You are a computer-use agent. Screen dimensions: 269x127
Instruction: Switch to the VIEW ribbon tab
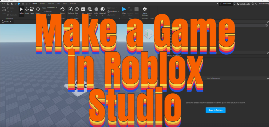point(65,4)
